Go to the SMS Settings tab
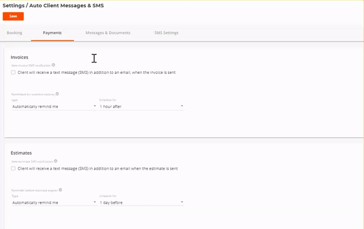Image resolution: width=364 pixels, height=229 pixels. [x=166, y=33]
